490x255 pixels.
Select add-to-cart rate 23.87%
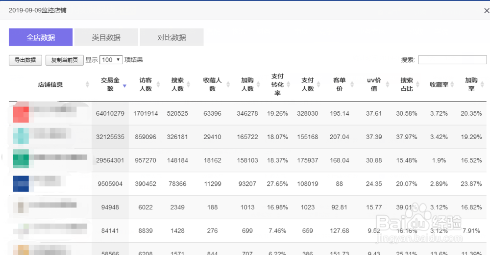[471, 184]
